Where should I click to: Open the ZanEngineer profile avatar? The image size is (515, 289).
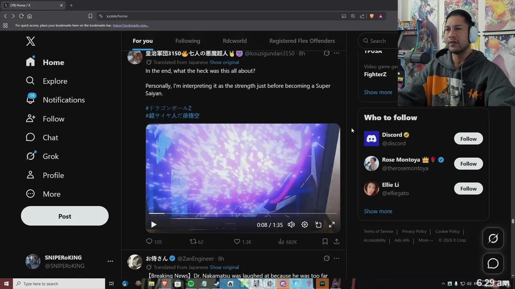(135, 262)
